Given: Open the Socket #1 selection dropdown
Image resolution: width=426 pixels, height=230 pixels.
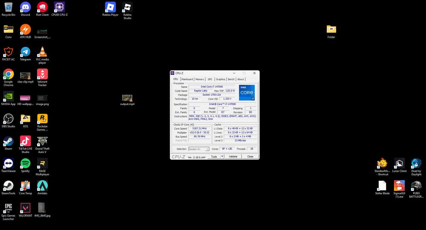Looking at the screenshot, I should [x=199, y=149].
